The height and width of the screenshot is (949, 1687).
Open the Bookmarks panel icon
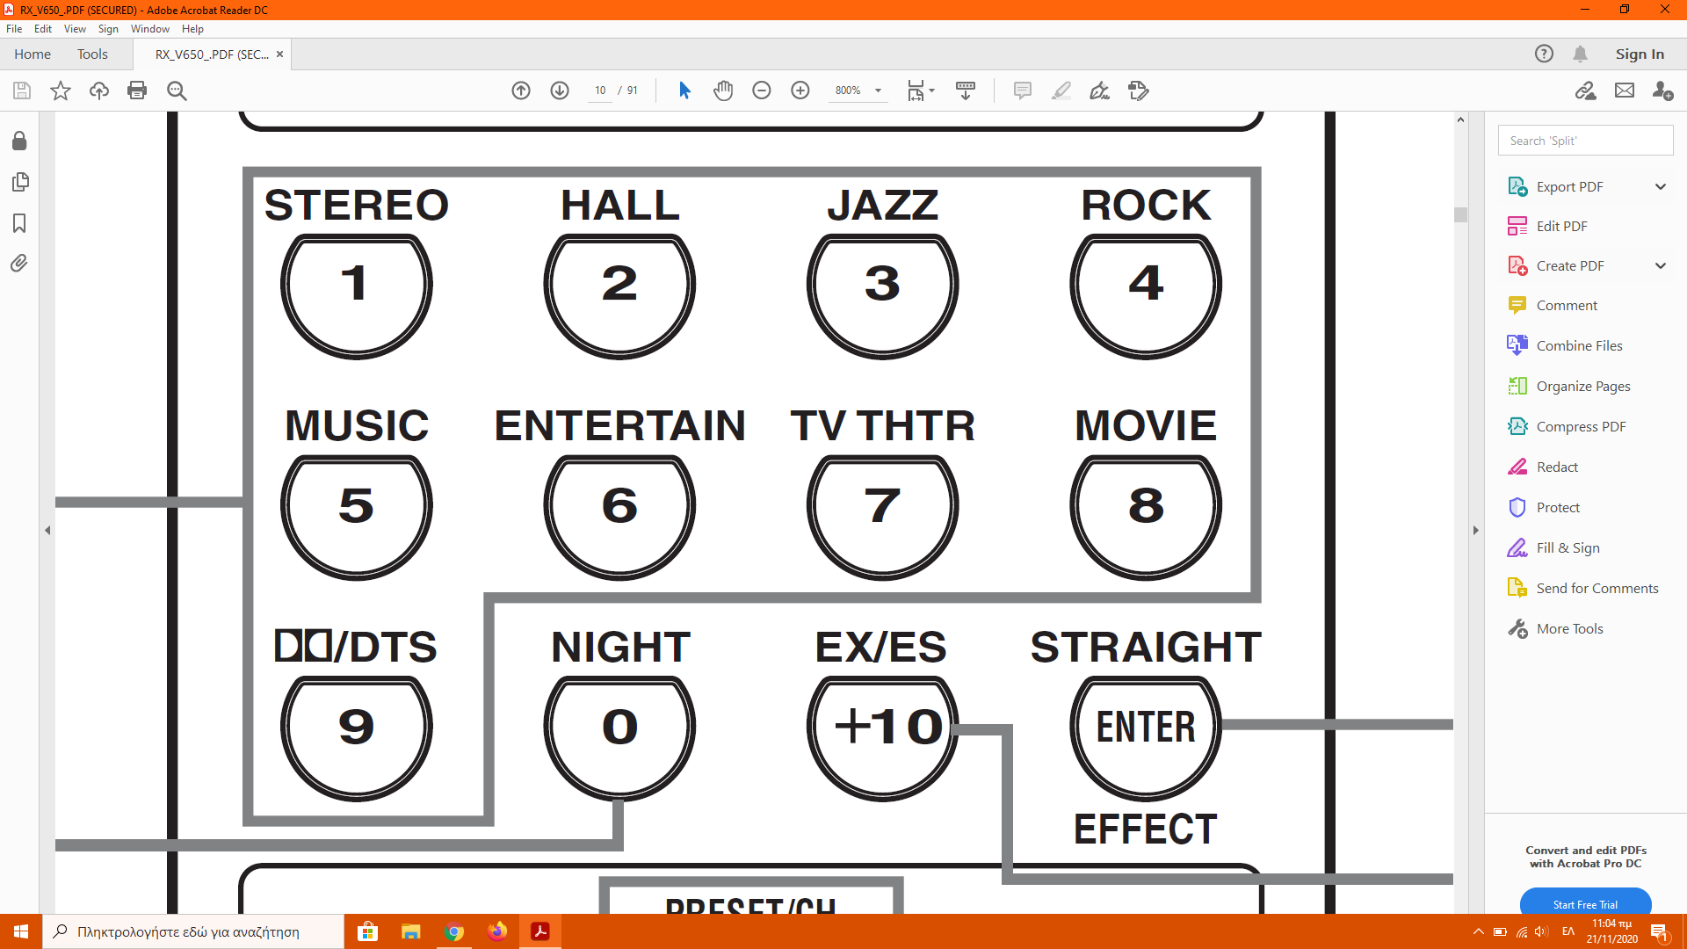coord(19,223)
